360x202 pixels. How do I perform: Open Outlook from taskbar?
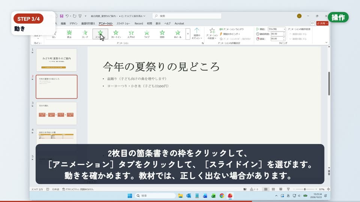coord(189,196)
